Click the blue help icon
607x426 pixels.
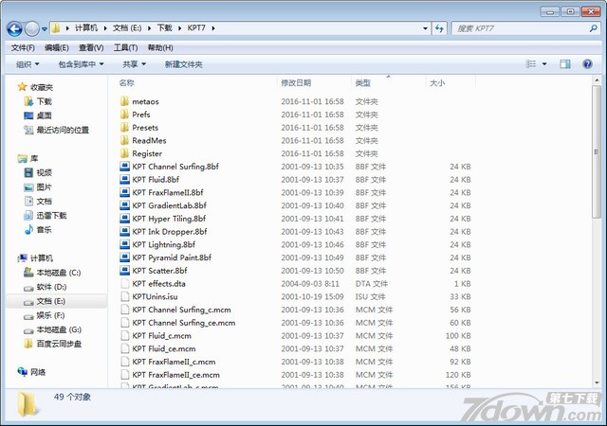[587, 63]
